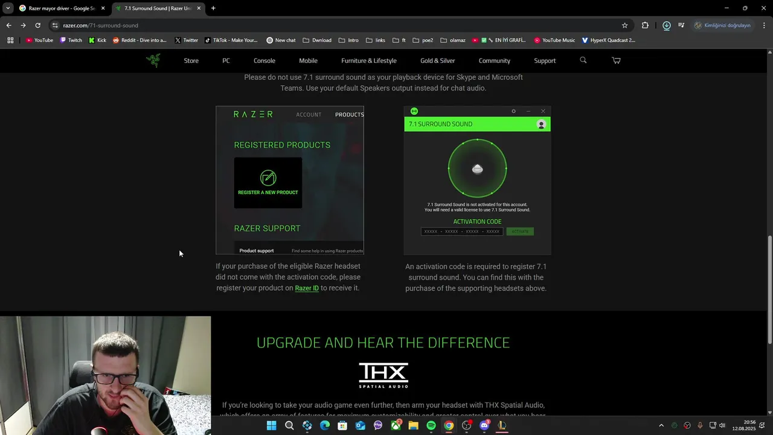
Task: Open the tab search dropdown arrow
Action: pos(8,8)
